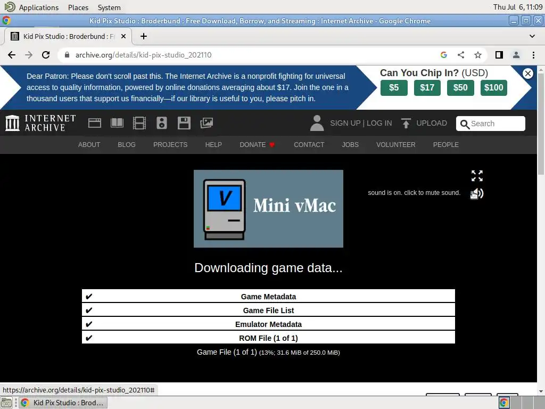Viewport: 545px width, 409px height.
Task: Click the Game File List row
Action: [x=268, y=310]
